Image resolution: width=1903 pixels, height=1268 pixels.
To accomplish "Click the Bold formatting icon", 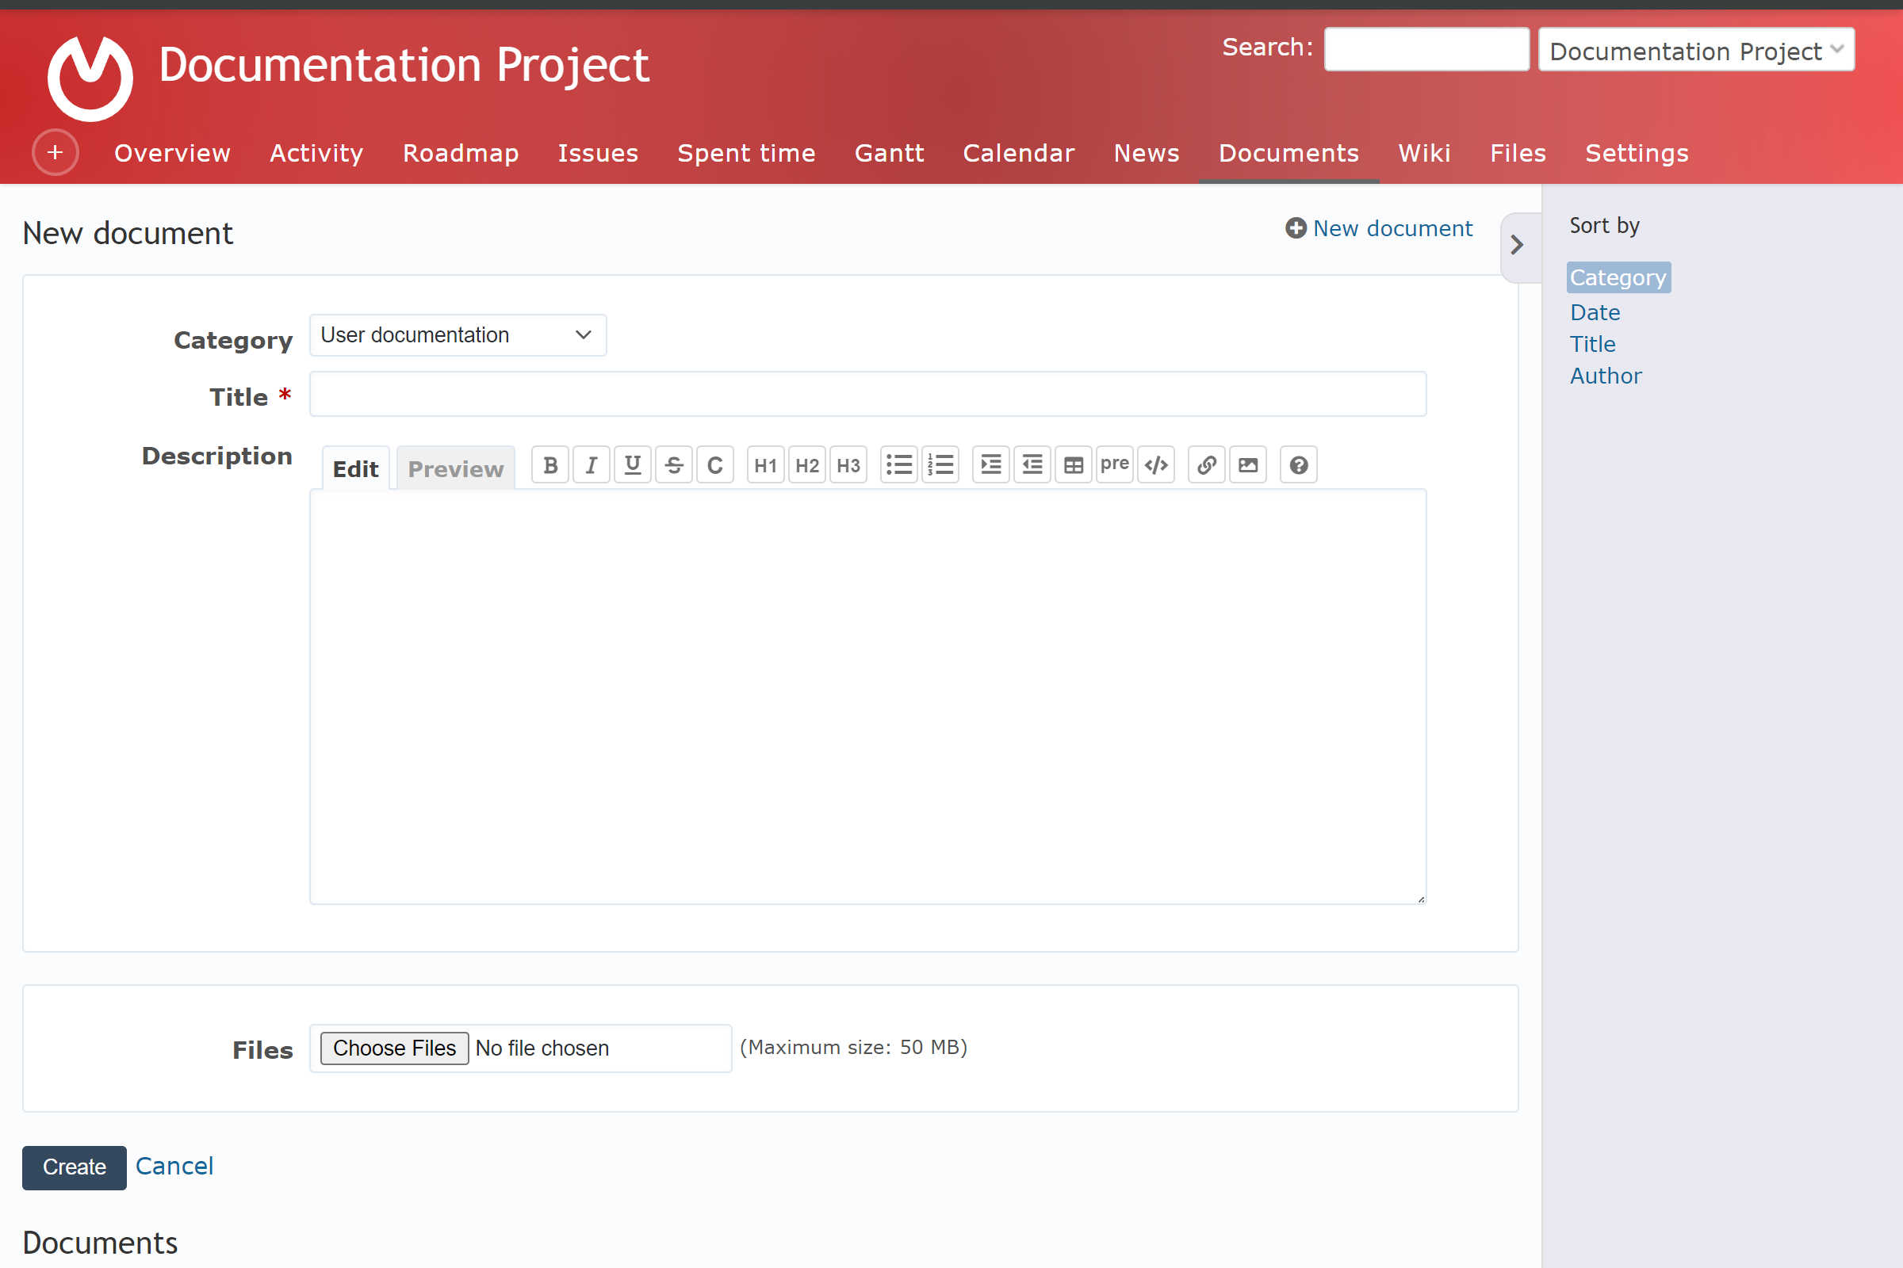I will click(550, 465).
